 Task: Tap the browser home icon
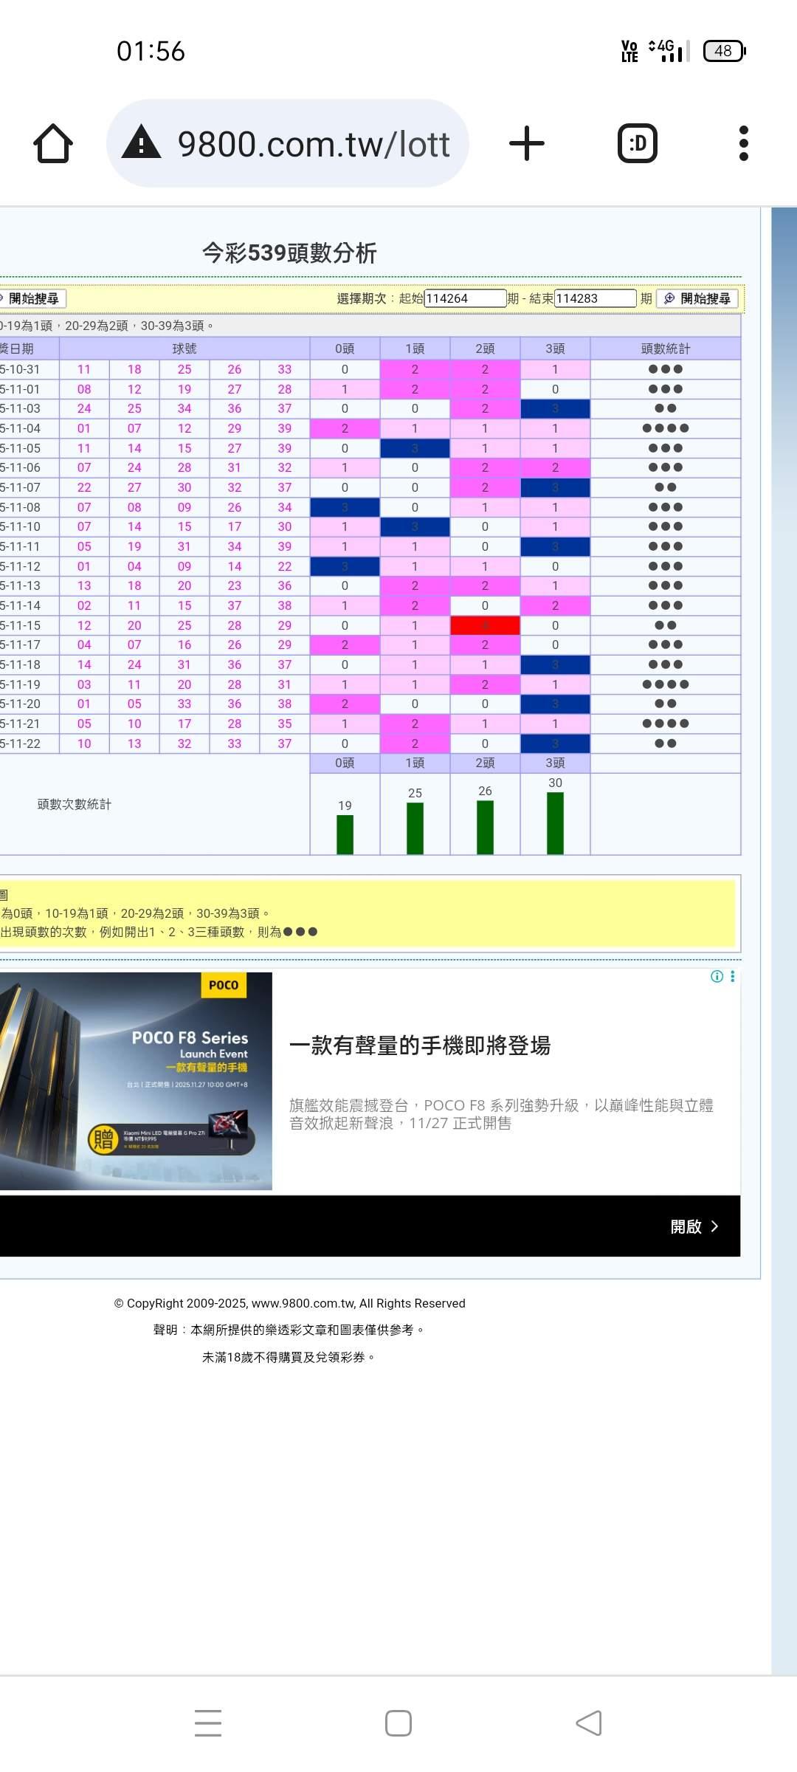pos(53,143)
